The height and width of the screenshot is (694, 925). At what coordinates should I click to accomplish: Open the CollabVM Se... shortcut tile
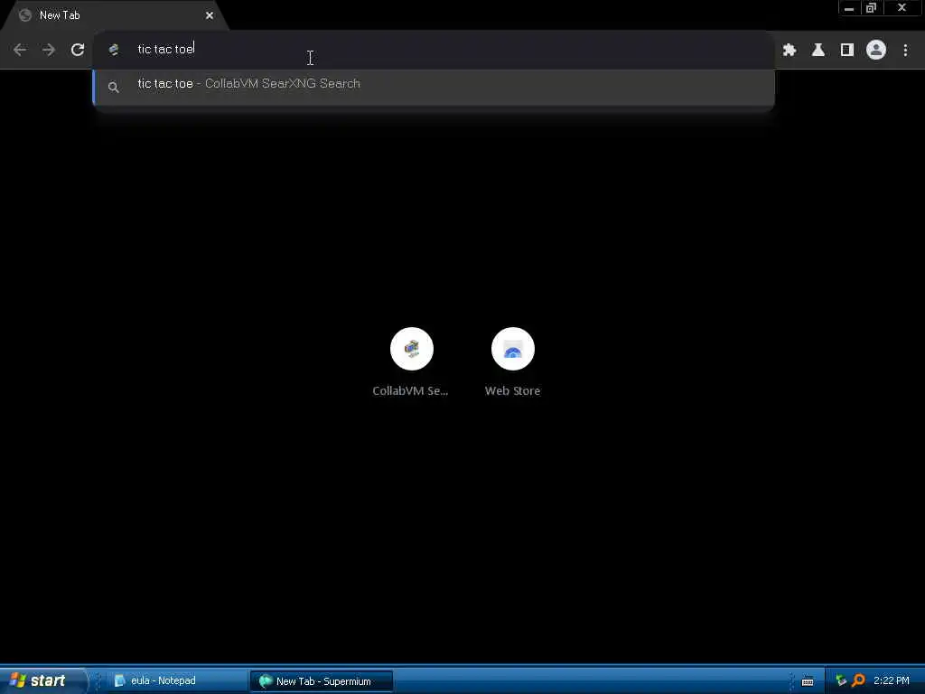pos(411,349)
